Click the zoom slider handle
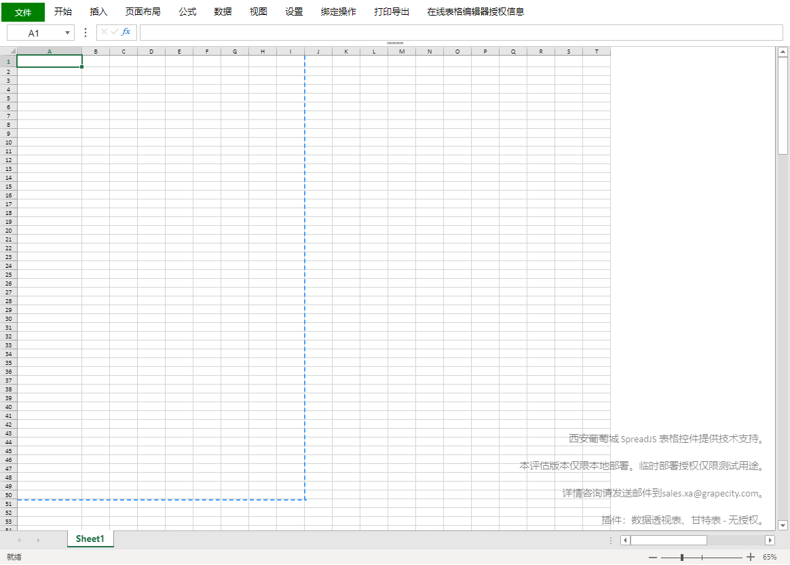 (682, 557)
